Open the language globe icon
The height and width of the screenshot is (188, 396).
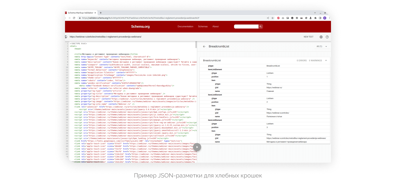pyautogui.click(x=321, y=37)
